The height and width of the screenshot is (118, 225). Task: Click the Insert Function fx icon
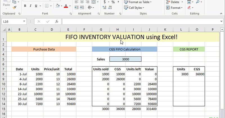(57, 22)
